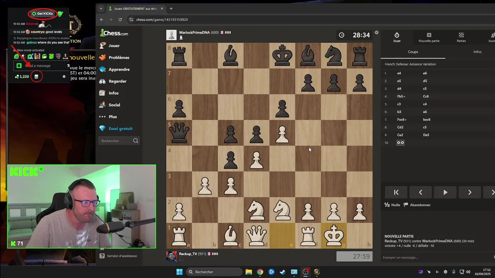Click the microphone tray icon
Screen dimensions: 495x278
(454, 272)
